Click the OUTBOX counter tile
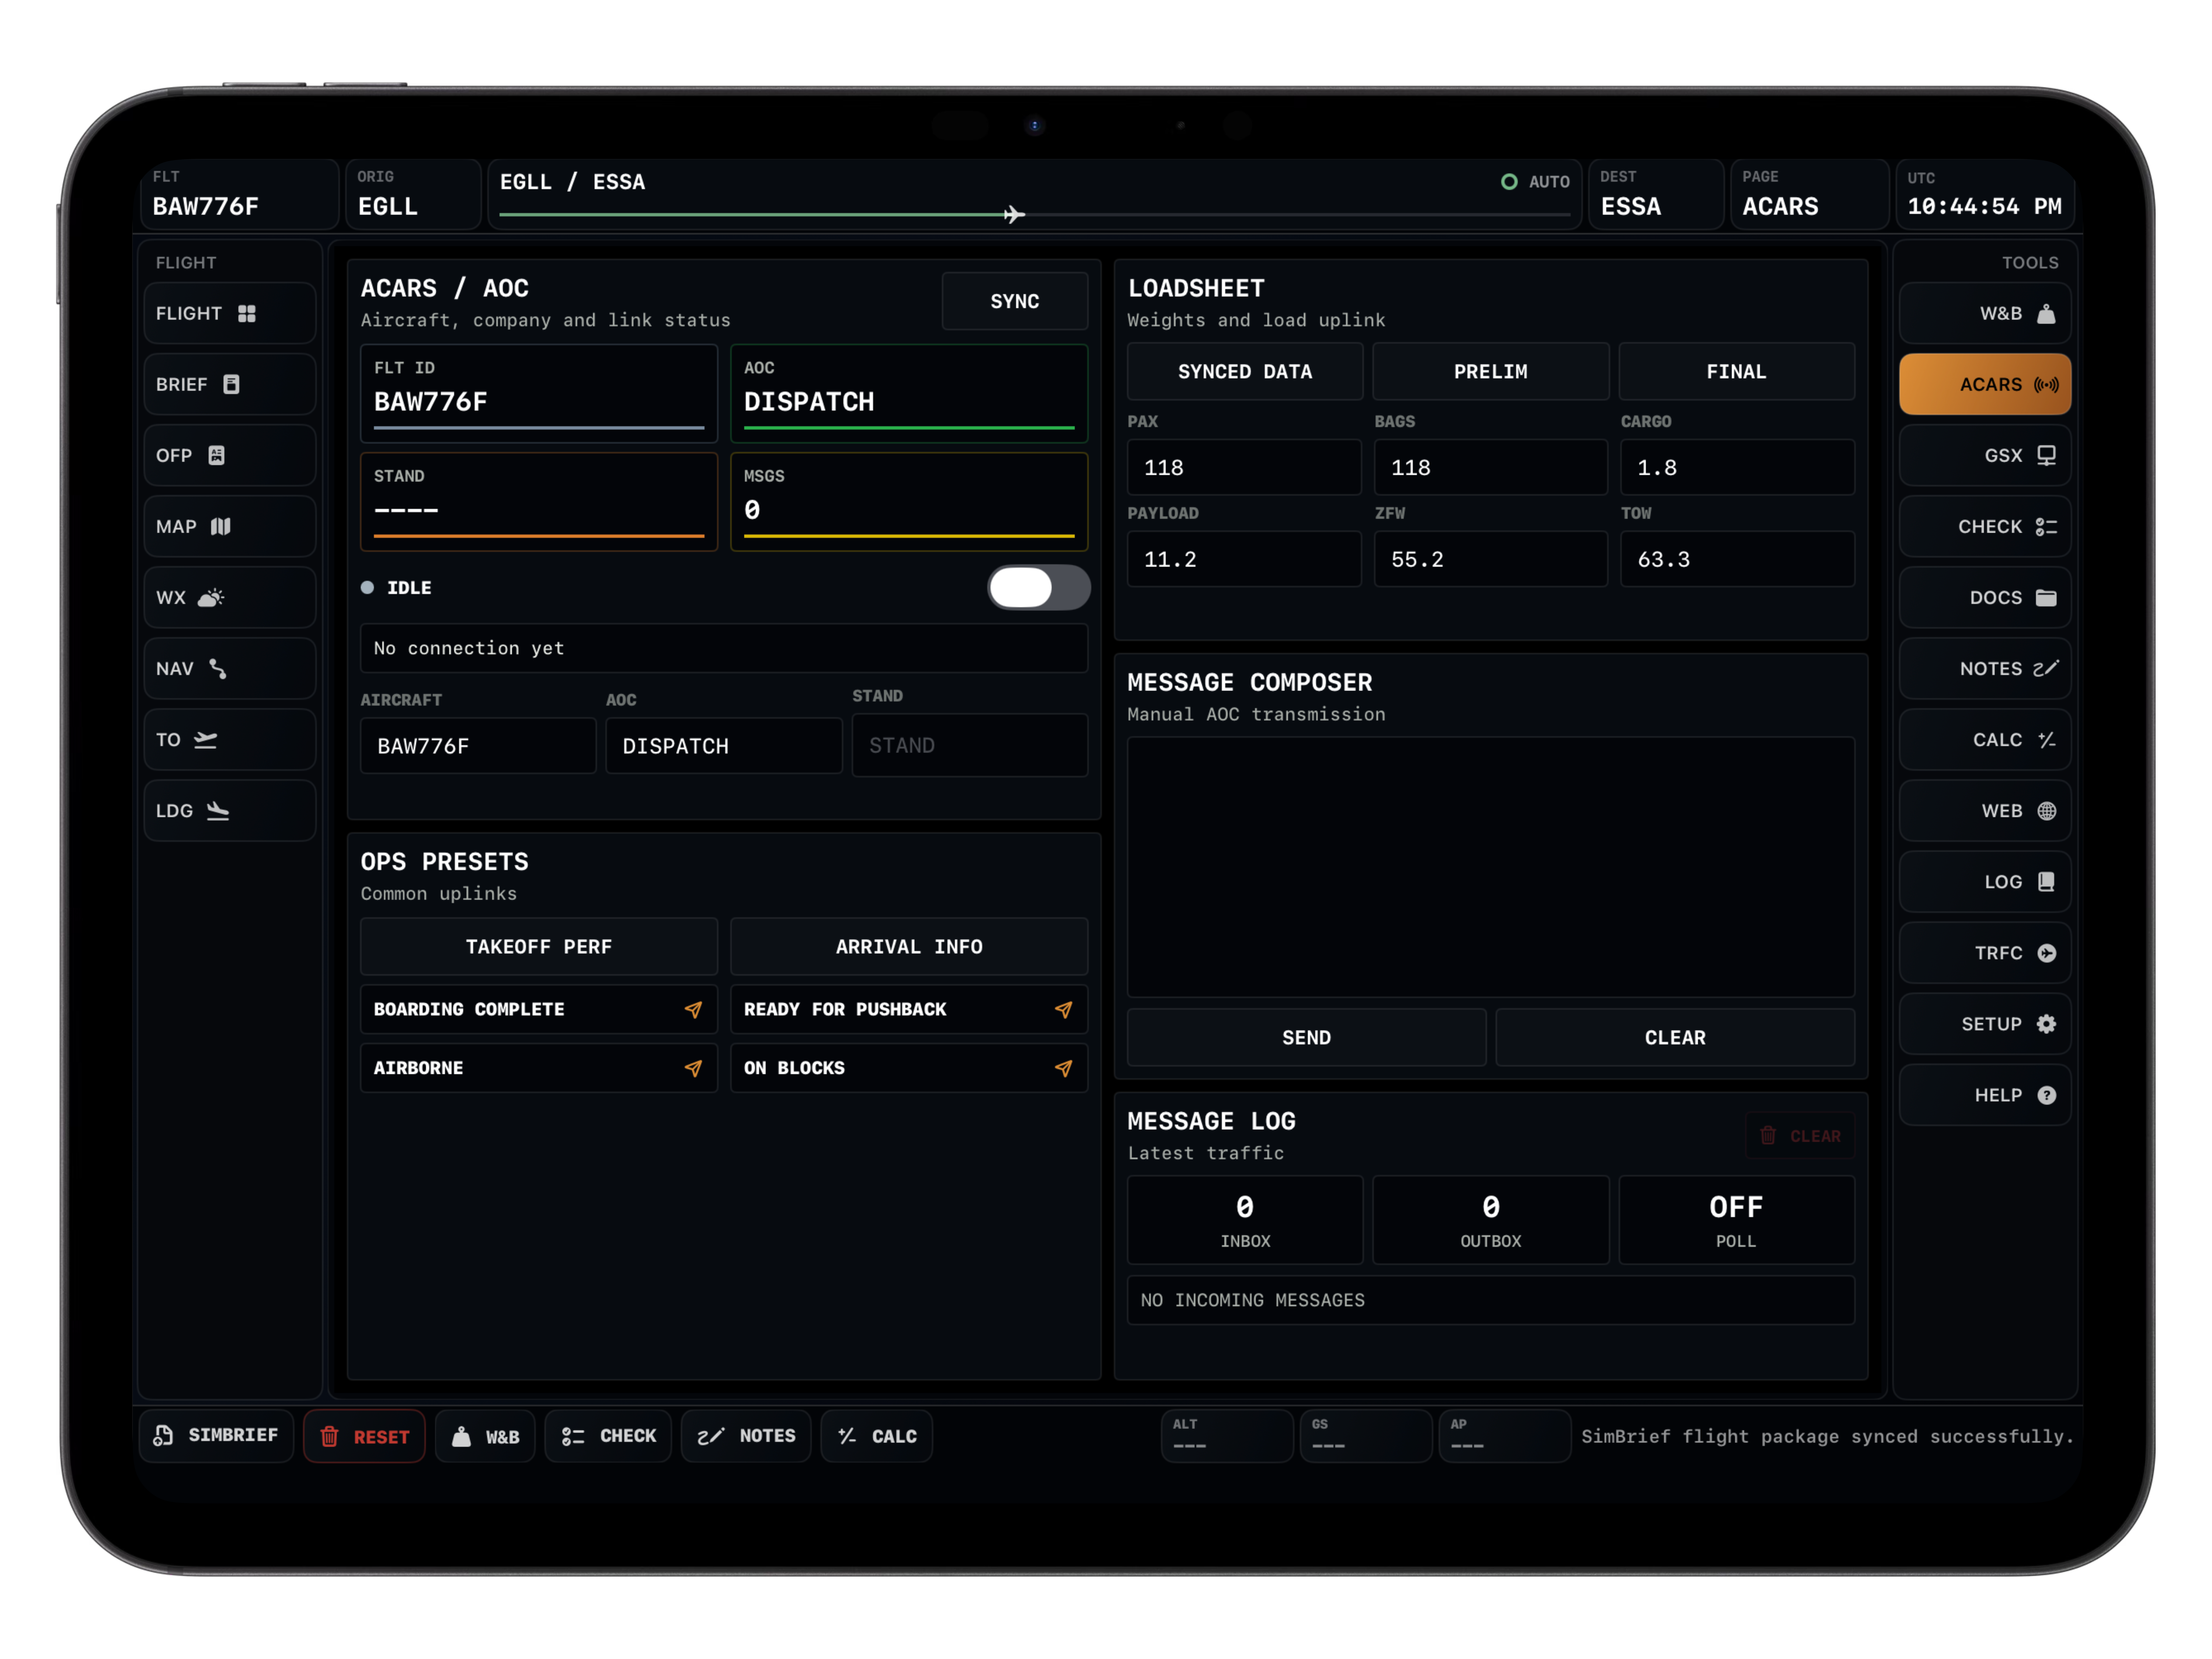Screen dimensions: 2212x1659 coord(1490,1220)
